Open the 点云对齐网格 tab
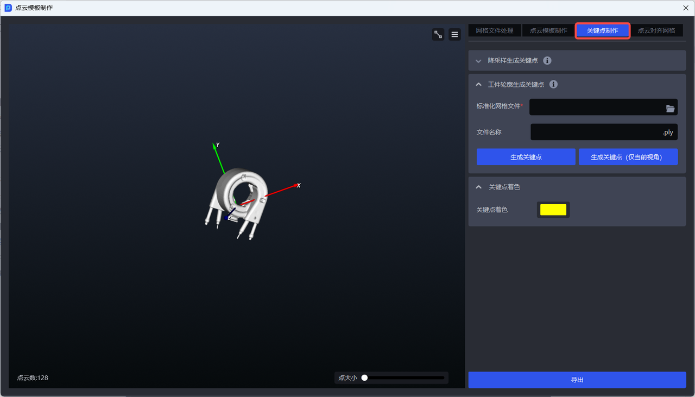 656,31
